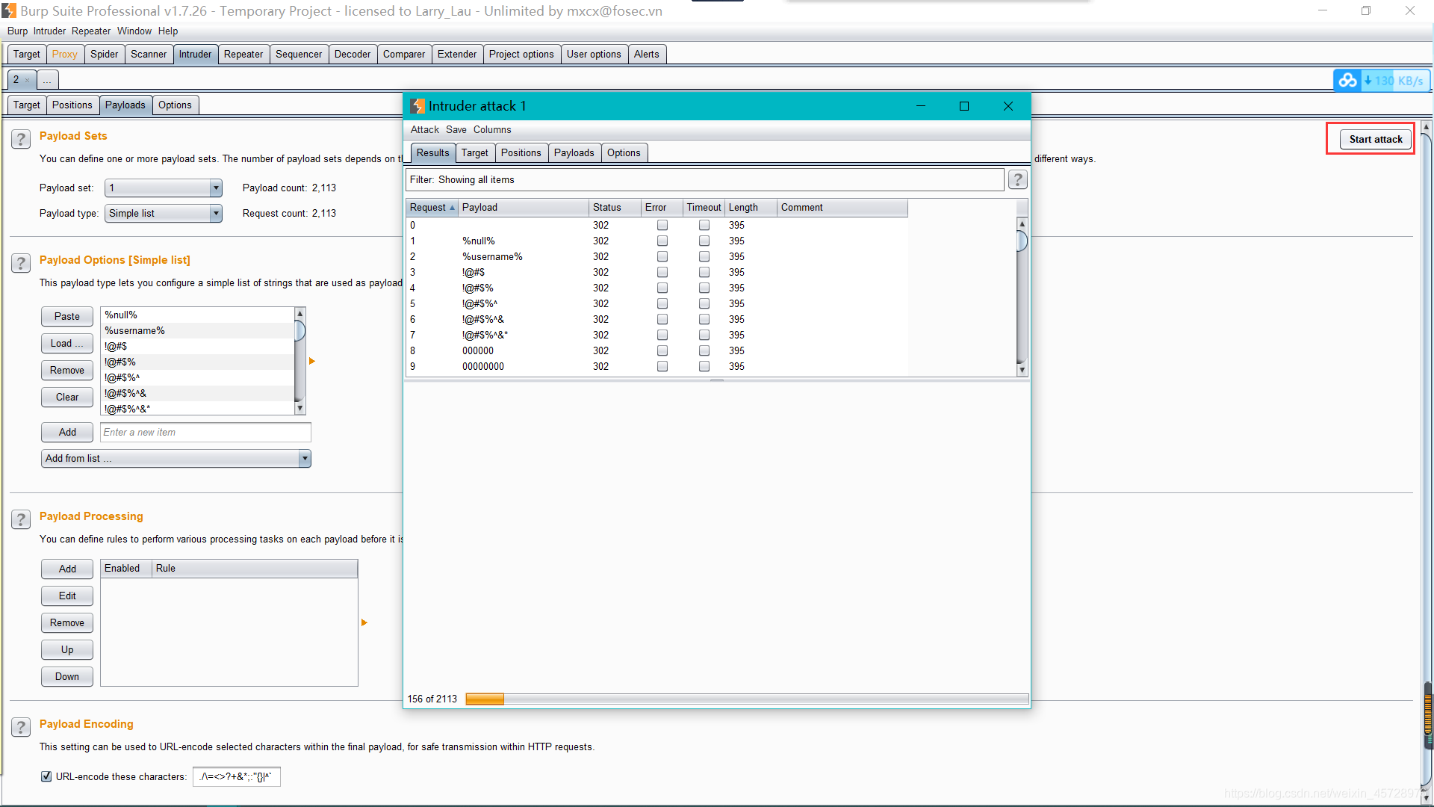Click Down in Payload Processing

[67, 676]
